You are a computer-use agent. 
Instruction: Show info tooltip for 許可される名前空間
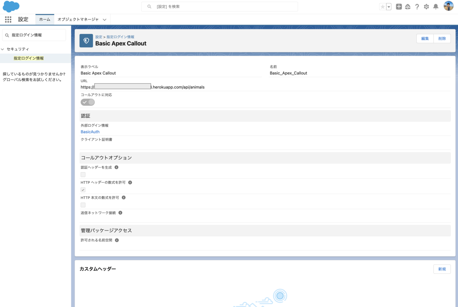click(x=117, y=240)
